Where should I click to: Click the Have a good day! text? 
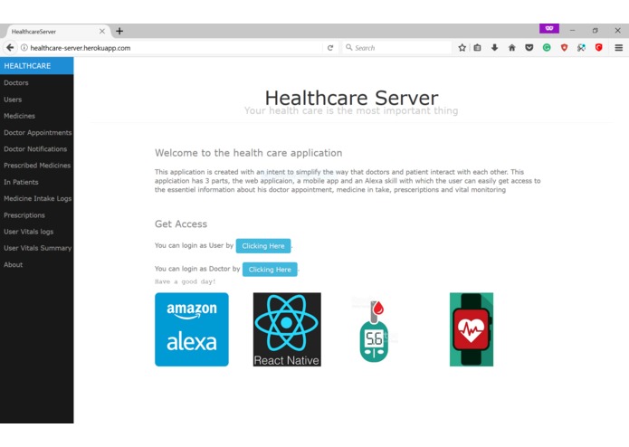pos(185,281)
